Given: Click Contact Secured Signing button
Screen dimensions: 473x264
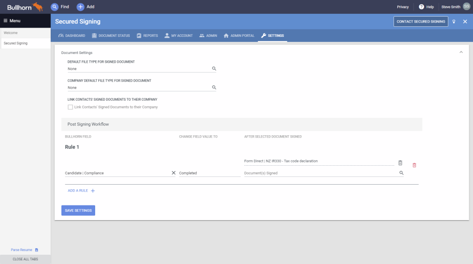Looking at the screenshot, I should pyautogui.click(x=421, y=21).
